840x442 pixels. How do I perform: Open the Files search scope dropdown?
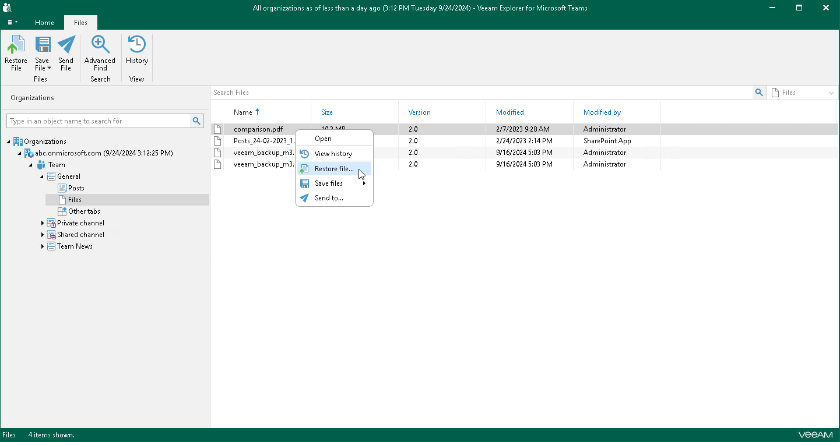[802, 93]
